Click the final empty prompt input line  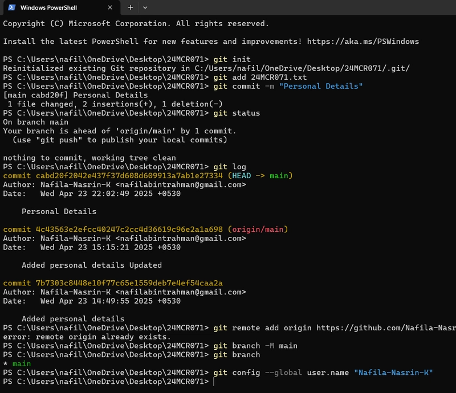214,382
